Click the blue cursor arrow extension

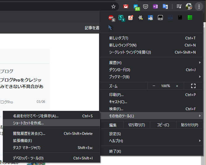(110, 27)
